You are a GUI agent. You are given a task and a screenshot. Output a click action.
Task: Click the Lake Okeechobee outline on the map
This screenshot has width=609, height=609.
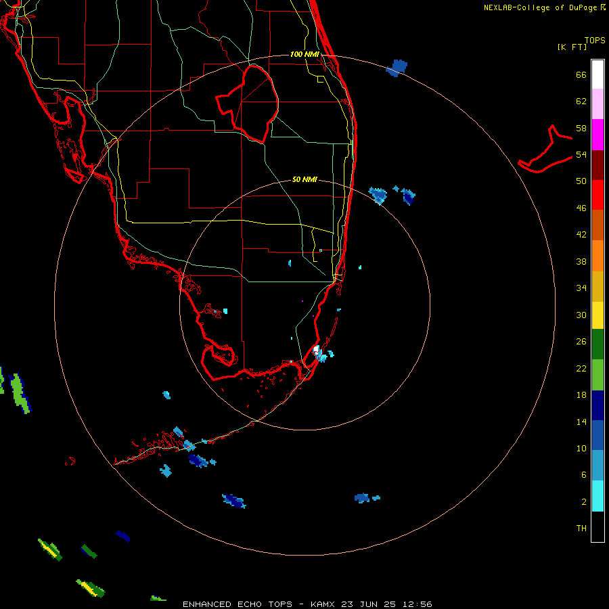[x=248, y=104]
